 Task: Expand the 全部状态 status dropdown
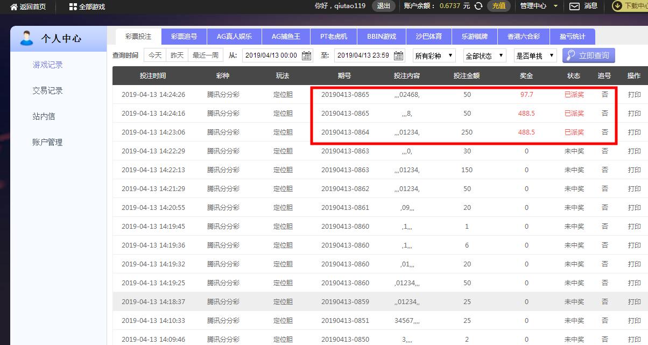[485, 55]
